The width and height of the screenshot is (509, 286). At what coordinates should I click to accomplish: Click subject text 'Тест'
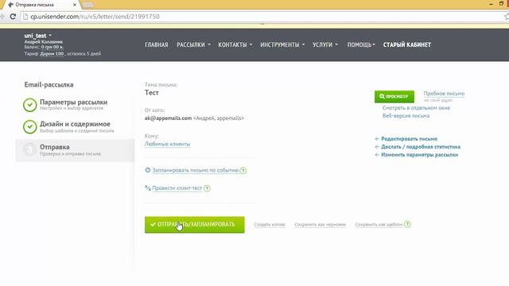(x=152, y=93)
